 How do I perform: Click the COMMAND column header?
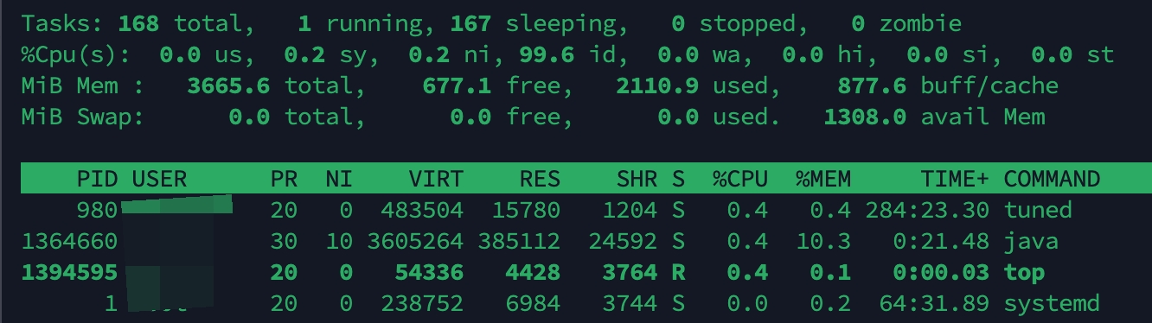click(1052, 179)
